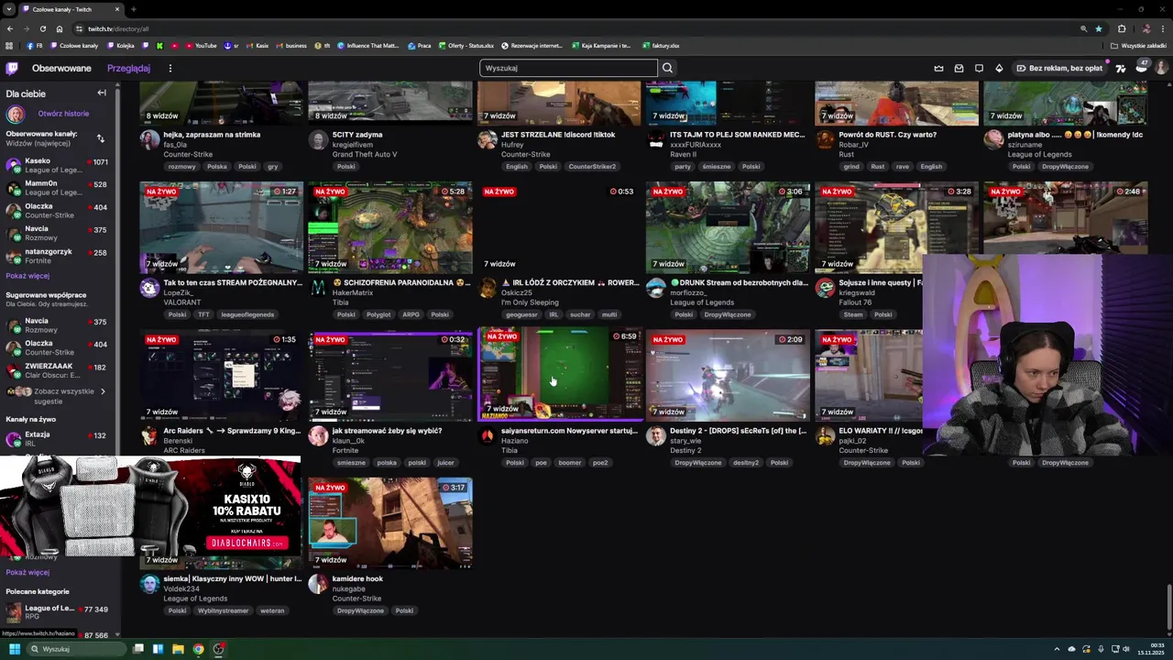Open a new browser tab
This screenshot has height=660, width=1173.
point(134,9)
